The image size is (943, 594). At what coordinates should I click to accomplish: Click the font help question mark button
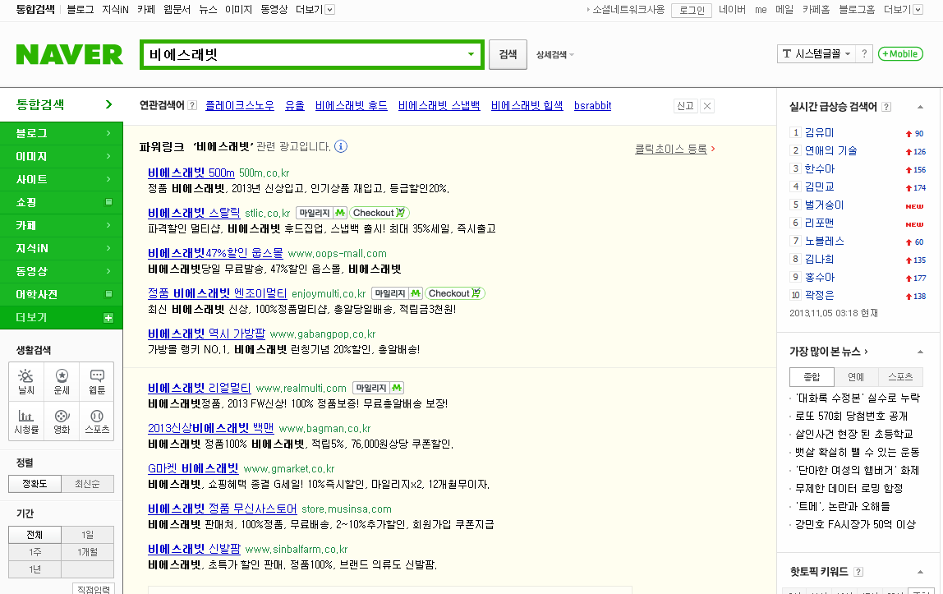(x=864, y=53)
